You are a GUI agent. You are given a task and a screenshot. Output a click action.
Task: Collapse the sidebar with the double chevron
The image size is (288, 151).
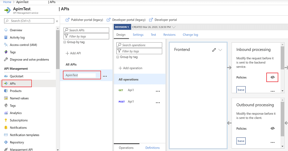coord(57,21)
